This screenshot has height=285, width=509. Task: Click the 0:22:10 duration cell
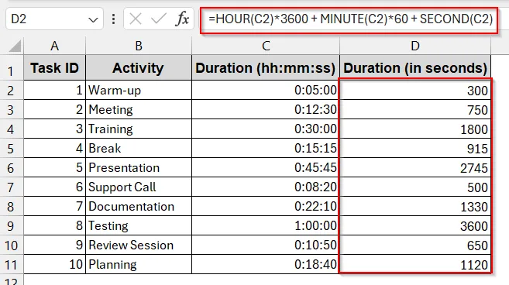pos(266,207)
